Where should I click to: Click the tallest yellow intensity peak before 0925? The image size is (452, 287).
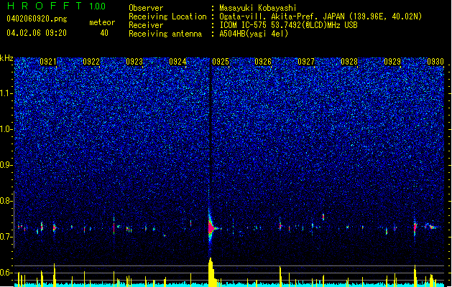(211, 272)
